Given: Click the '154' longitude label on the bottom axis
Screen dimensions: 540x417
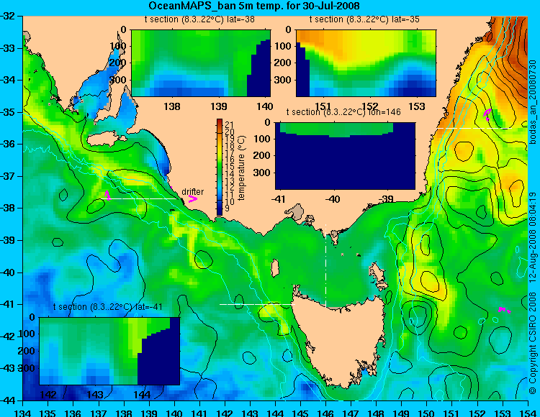Looking at the screenshot, I should tap(528, 413).
